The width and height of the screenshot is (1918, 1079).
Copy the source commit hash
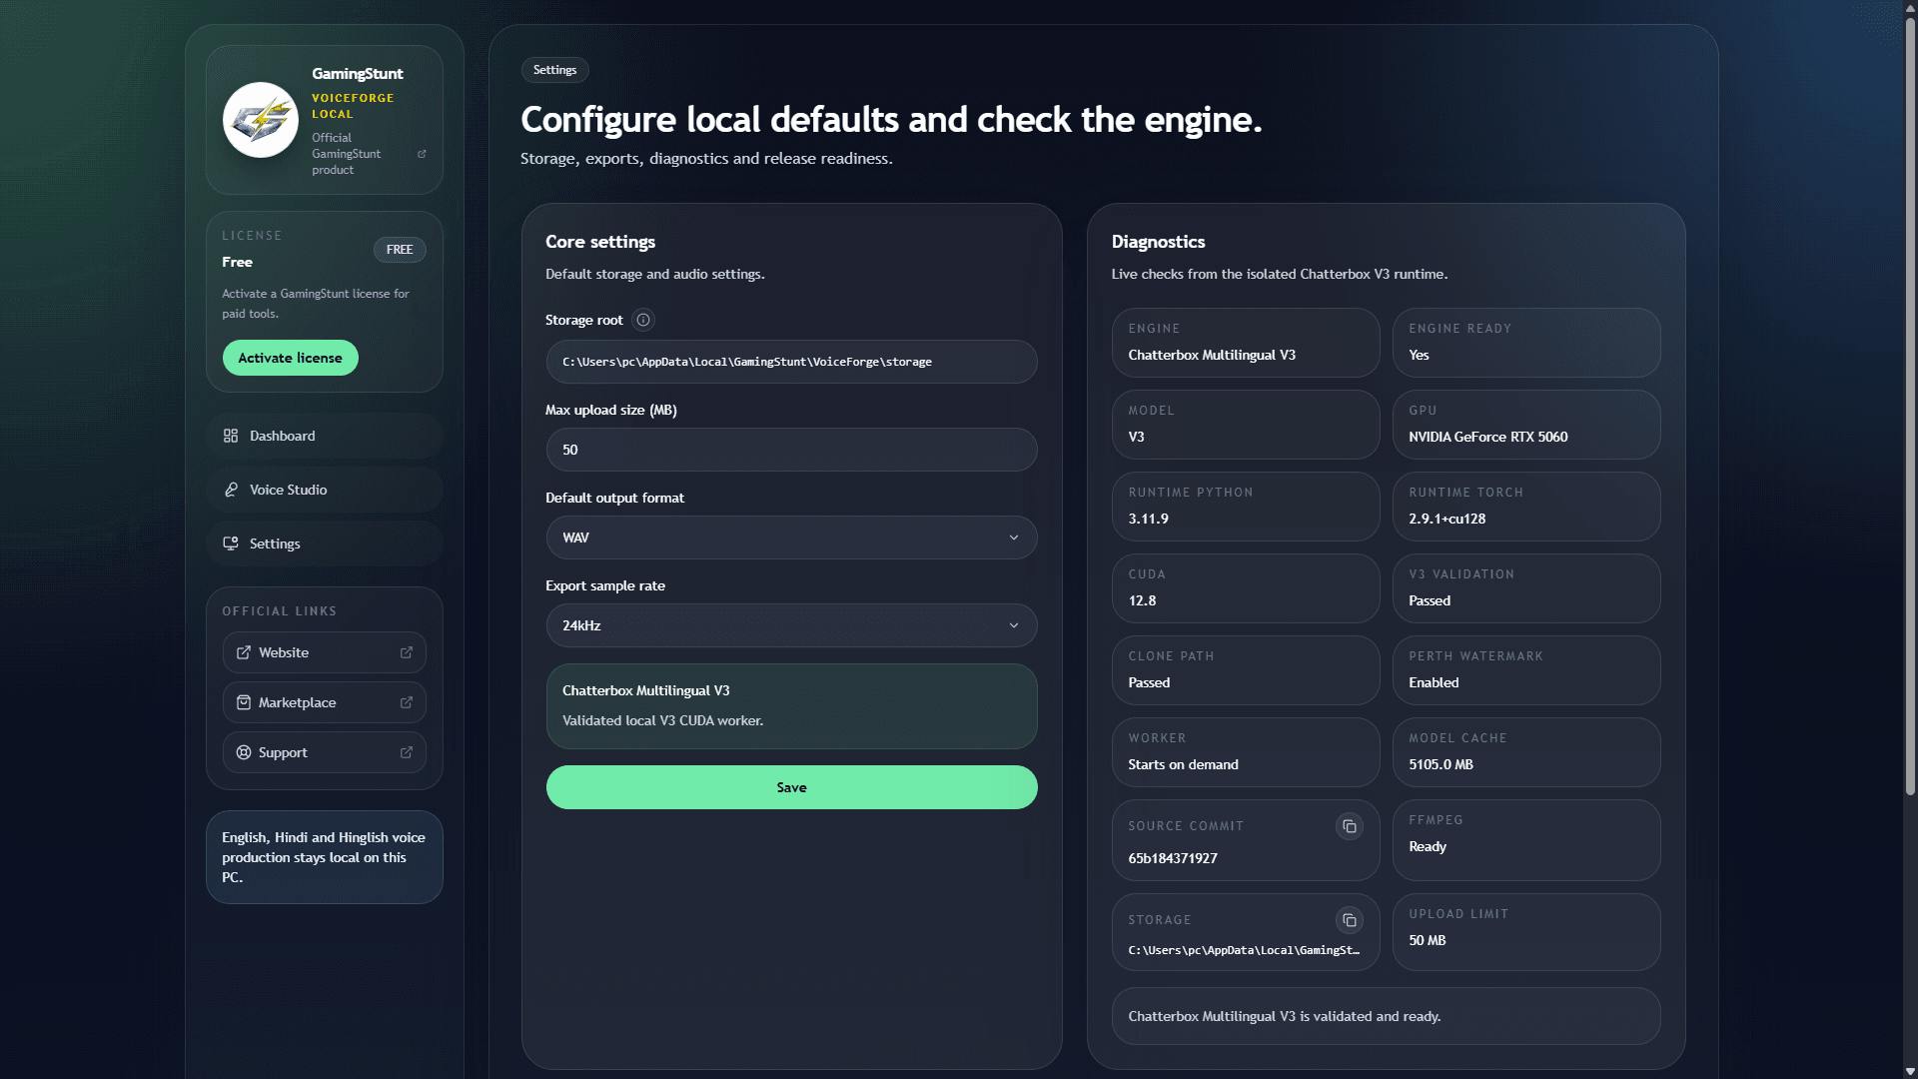pyautogui.click(x=1349, y=826)
